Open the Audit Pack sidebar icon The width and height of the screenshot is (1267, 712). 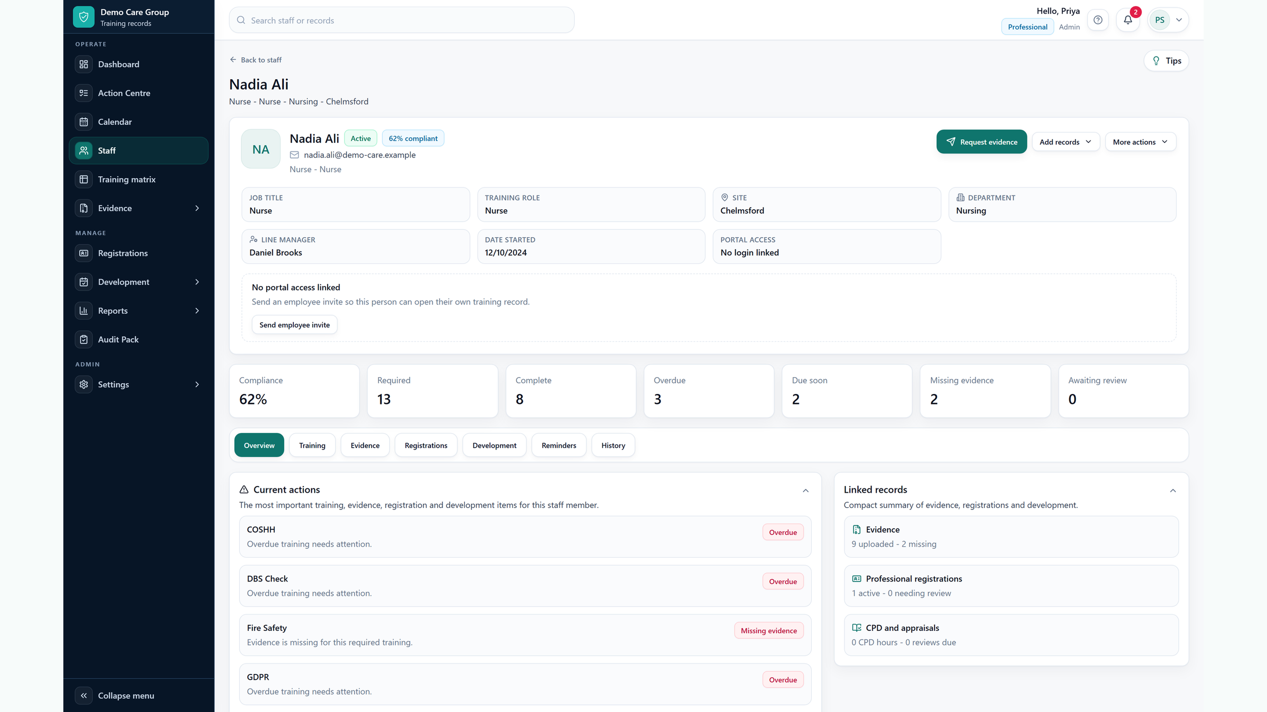(x=83, y=340)
